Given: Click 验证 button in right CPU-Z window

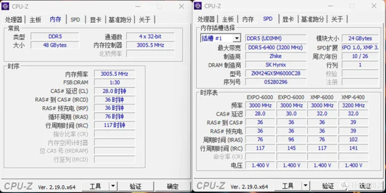Looking at the screenshot, I should click(x=328, y=186).
